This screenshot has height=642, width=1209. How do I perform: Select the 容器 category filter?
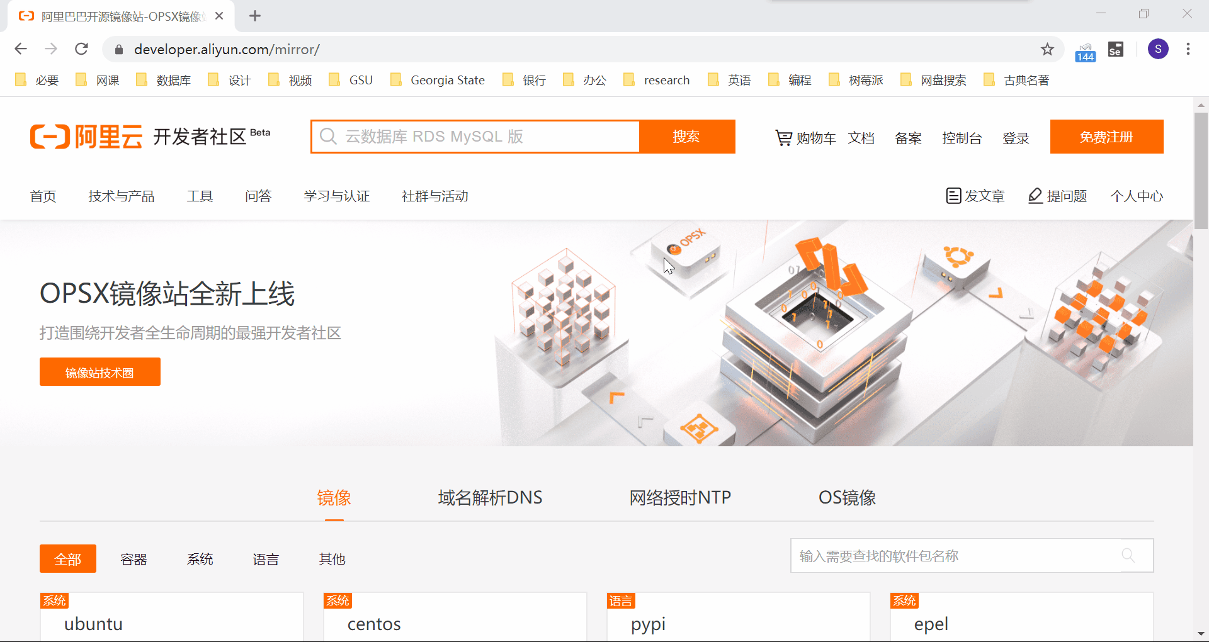pyautogui.click(x=133, y=559)
